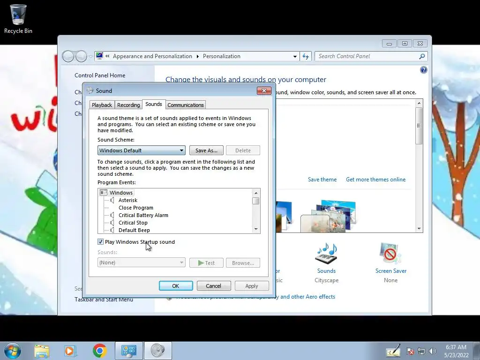
Task: Click the Forward navigation arrow
Action: click(81, 56)
